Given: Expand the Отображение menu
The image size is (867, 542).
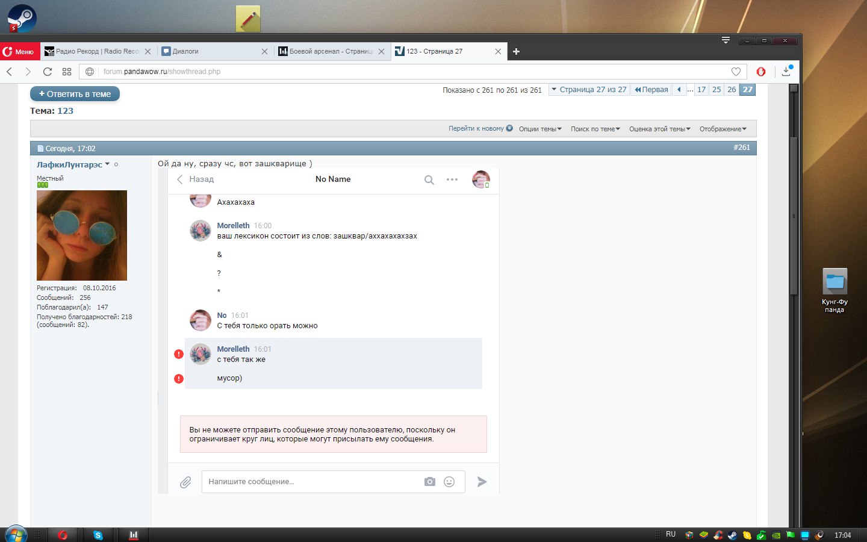Looking at the screenshot, I should pos(723,129).
